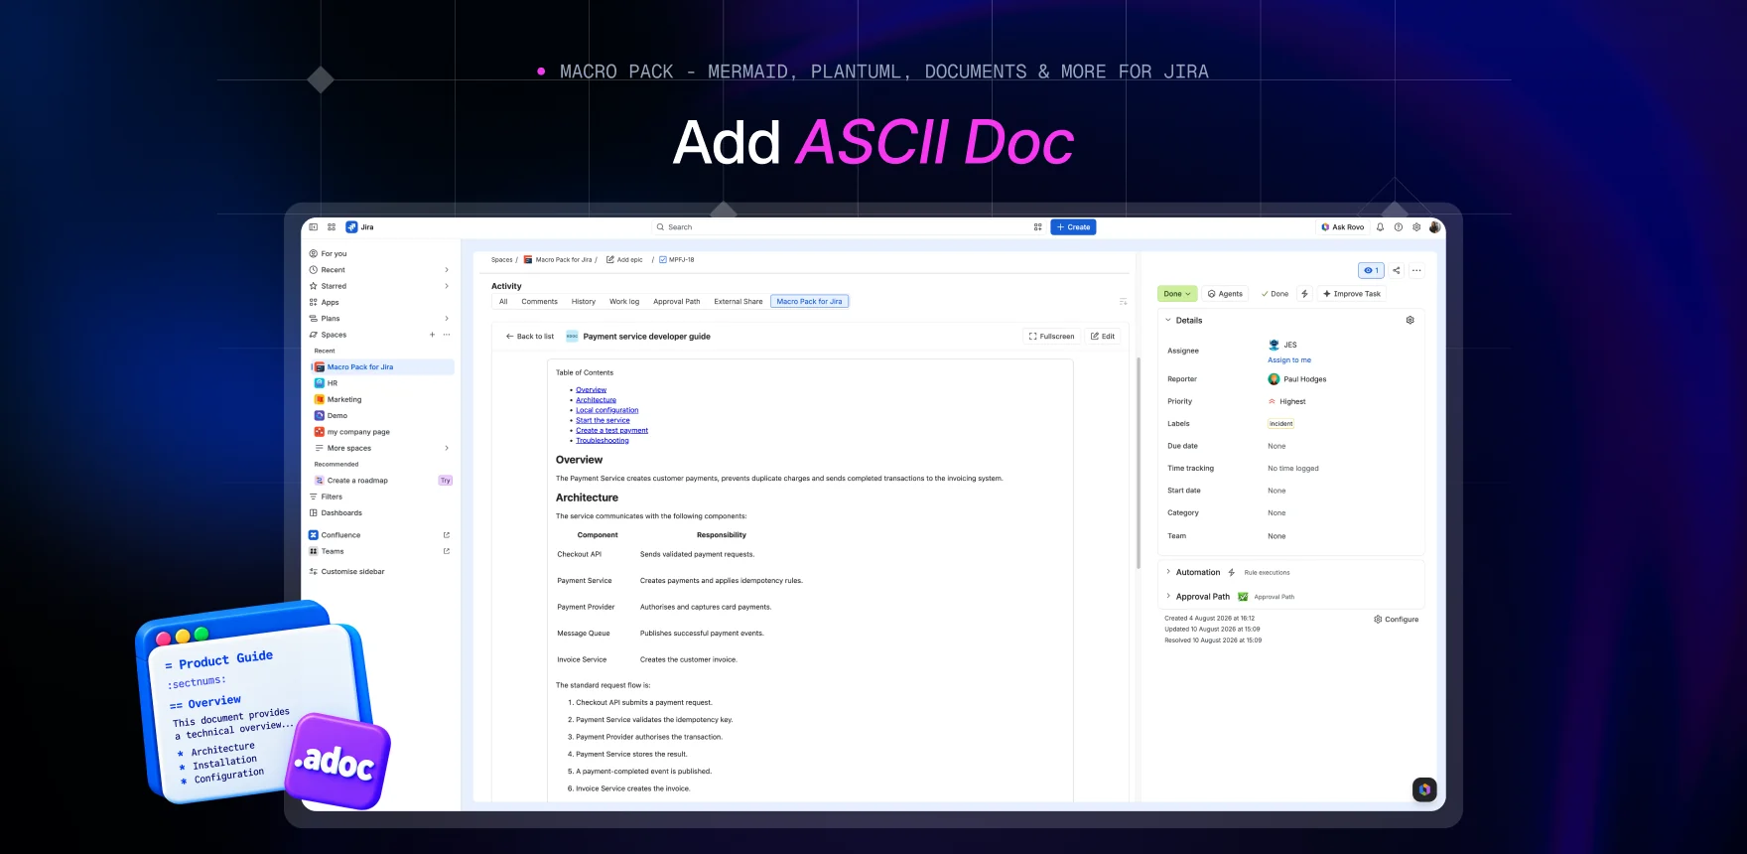Click the share icon on the issue
Screen dimensions: 1747x854
1397,270
